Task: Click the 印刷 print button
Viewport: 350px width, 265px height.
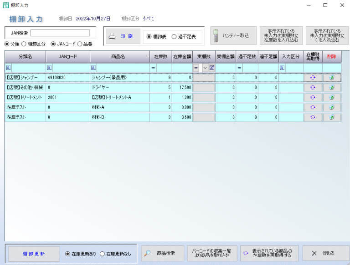Action: 123,36
